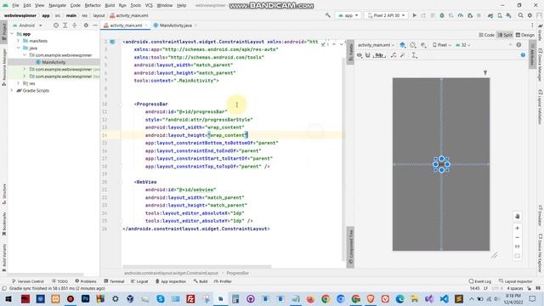Open the Pixel 2 API 30 device dropdown

386,15
